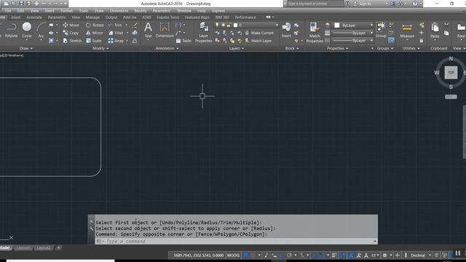The height and width of the screenshot is (262, 466).
Task: Click Match Properties tool
Action: (x=315, y=32)
